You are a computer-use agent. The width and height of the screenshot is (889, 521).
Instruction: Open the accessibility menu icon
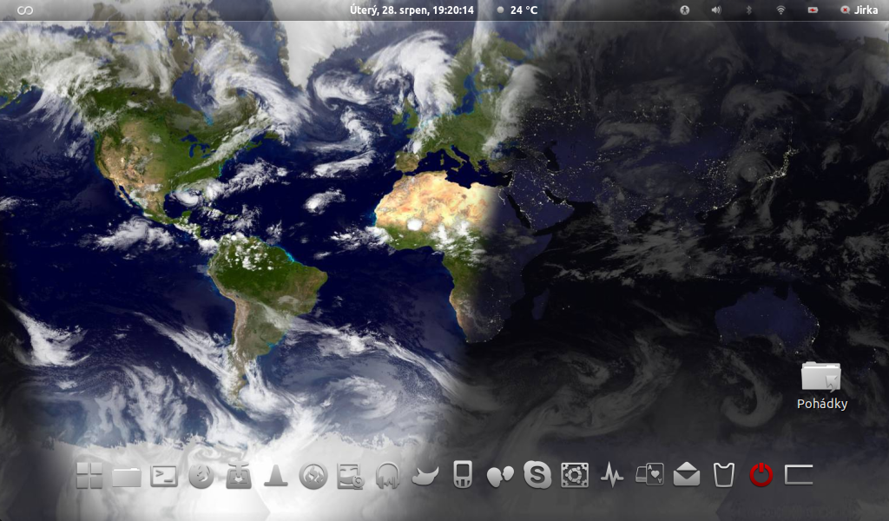[685, 10]
